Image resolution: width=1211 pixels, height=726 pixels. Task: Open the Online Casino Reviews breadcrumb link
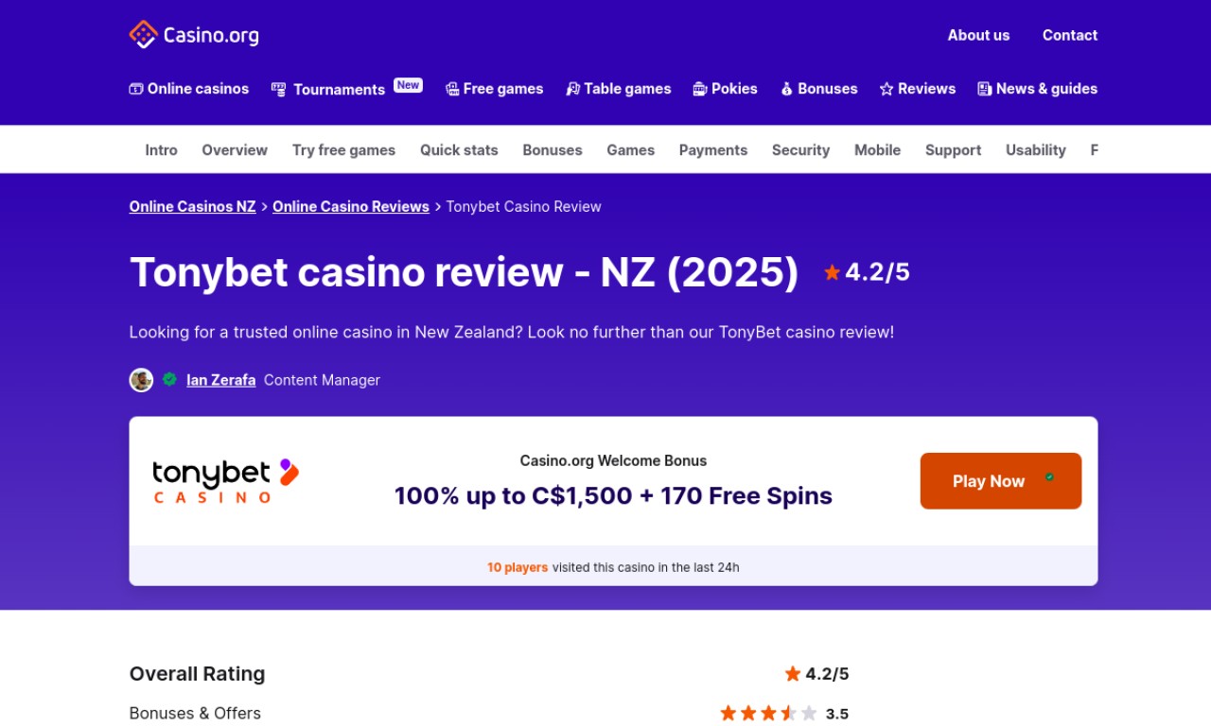[x=351, y=207]
